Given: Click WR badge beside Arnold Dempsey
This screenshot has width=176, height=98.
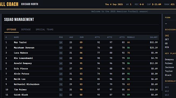Looking at the screenshot, I should (x=61, y=63).
